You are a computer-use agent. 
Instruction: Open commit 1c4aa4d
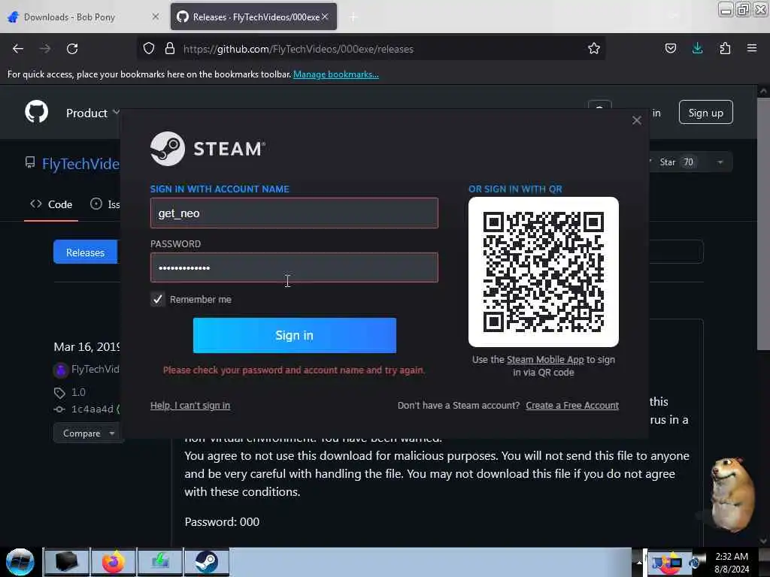click(x=92, y=409)
